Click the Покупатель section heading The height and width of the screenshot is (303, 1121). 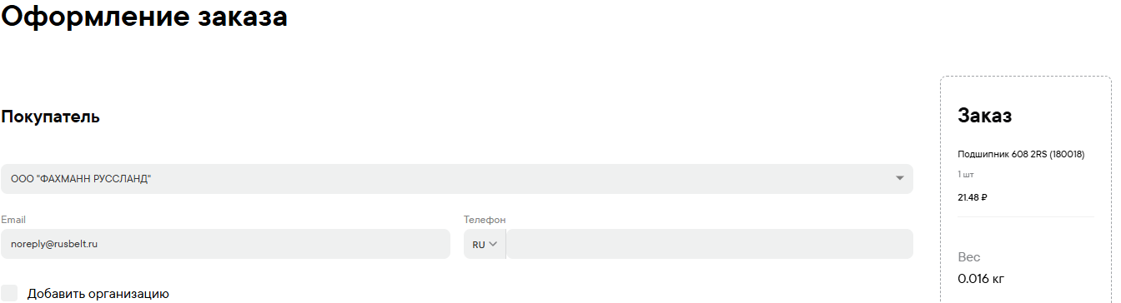[51, 117]
